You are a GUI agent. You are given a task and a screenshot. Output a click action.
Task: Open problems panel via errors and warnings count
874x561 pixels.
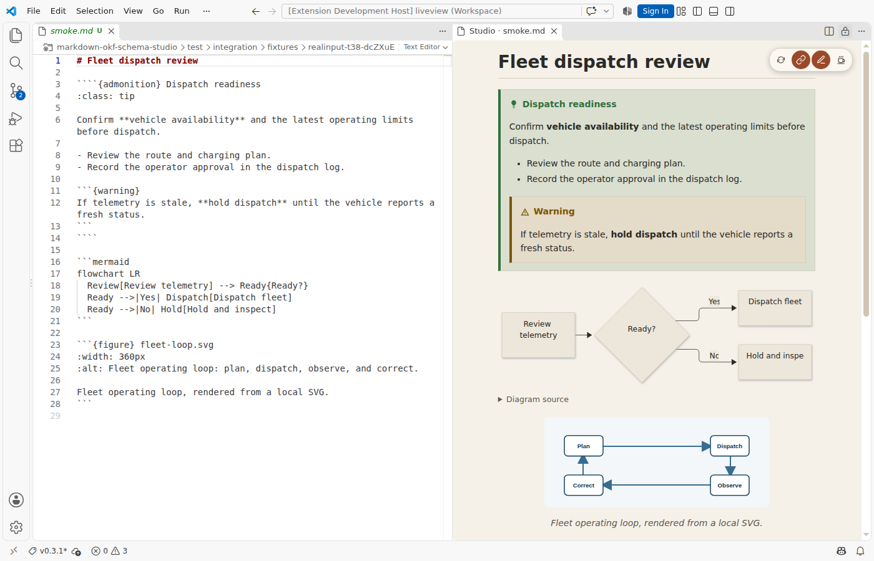point(109,551)
